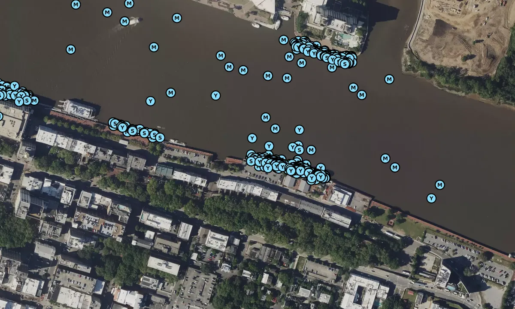The width and height of the screenshot is (515, 309).
Task: Click the M marker next to the S at the left edge cluster
Action: [34, 100]
